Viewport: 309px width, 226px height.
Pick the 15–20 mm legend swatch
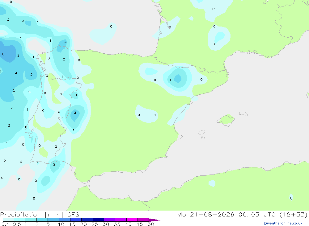click(x=76, y=220)
